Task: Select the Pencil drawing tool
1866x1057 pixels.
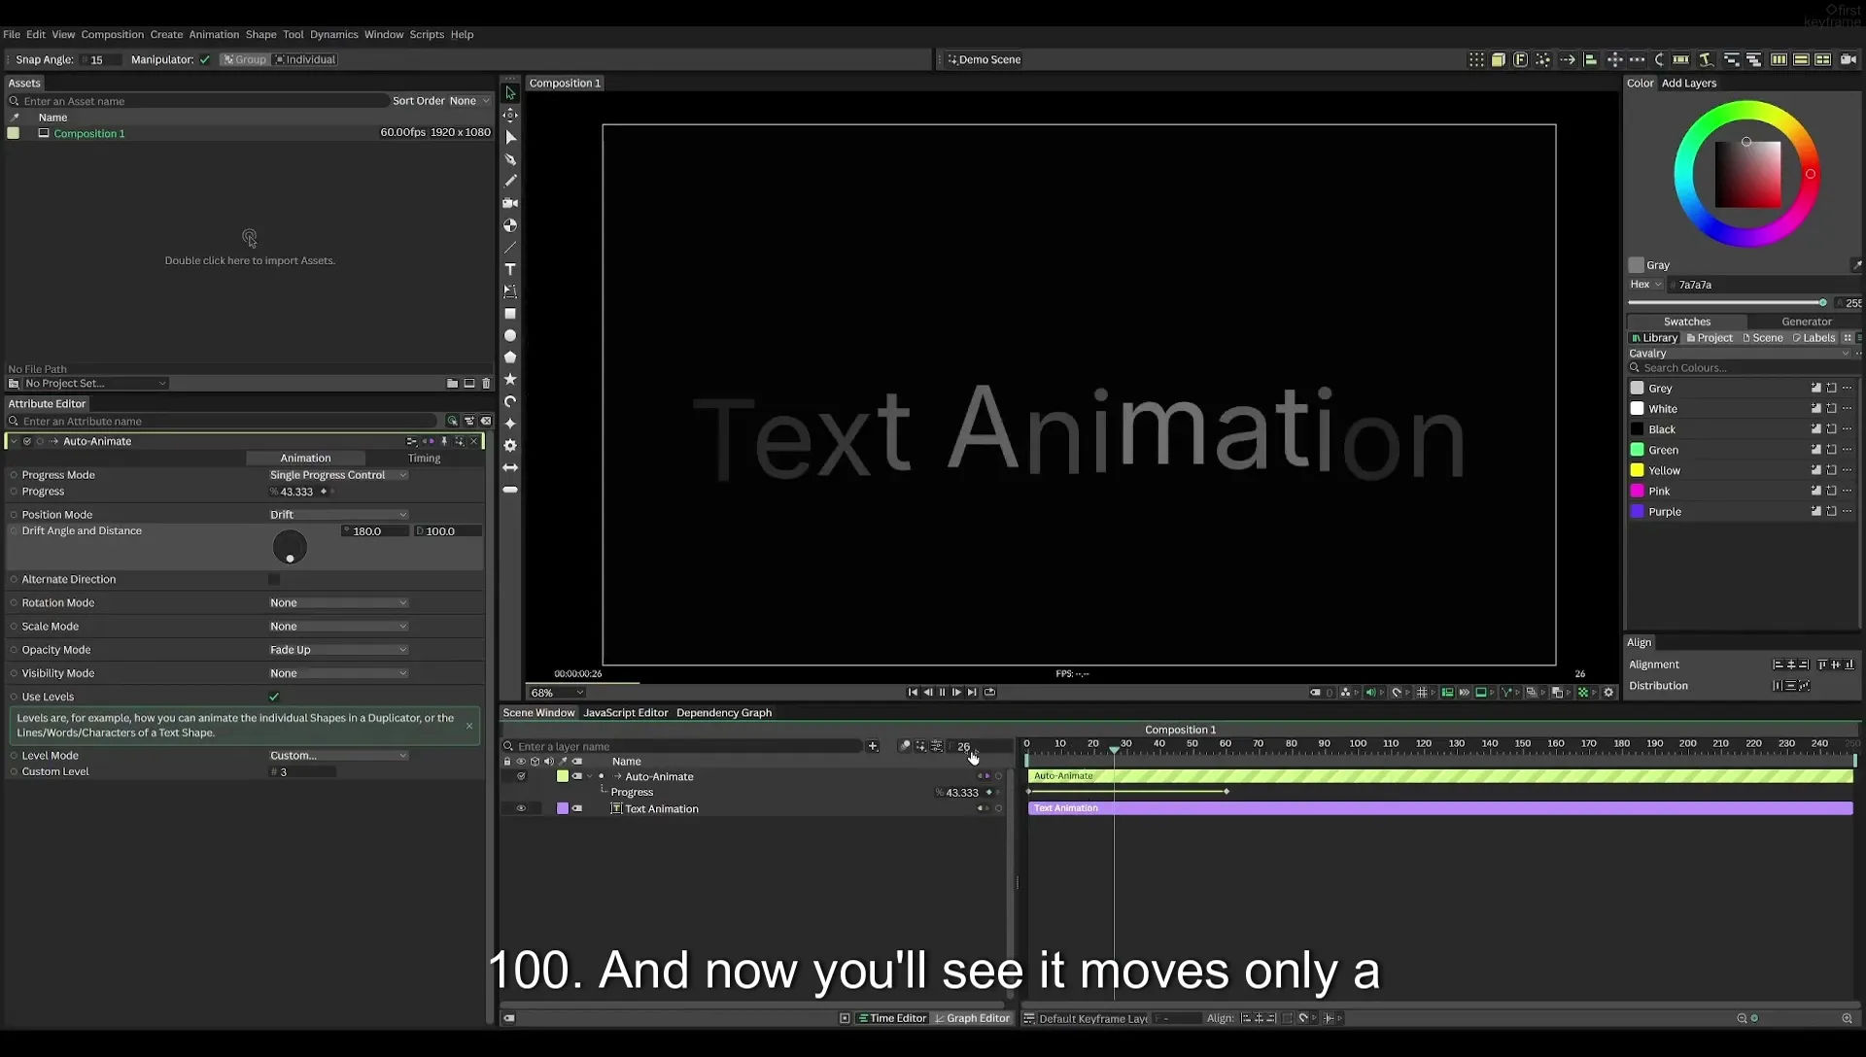Action: pos(510,181)
